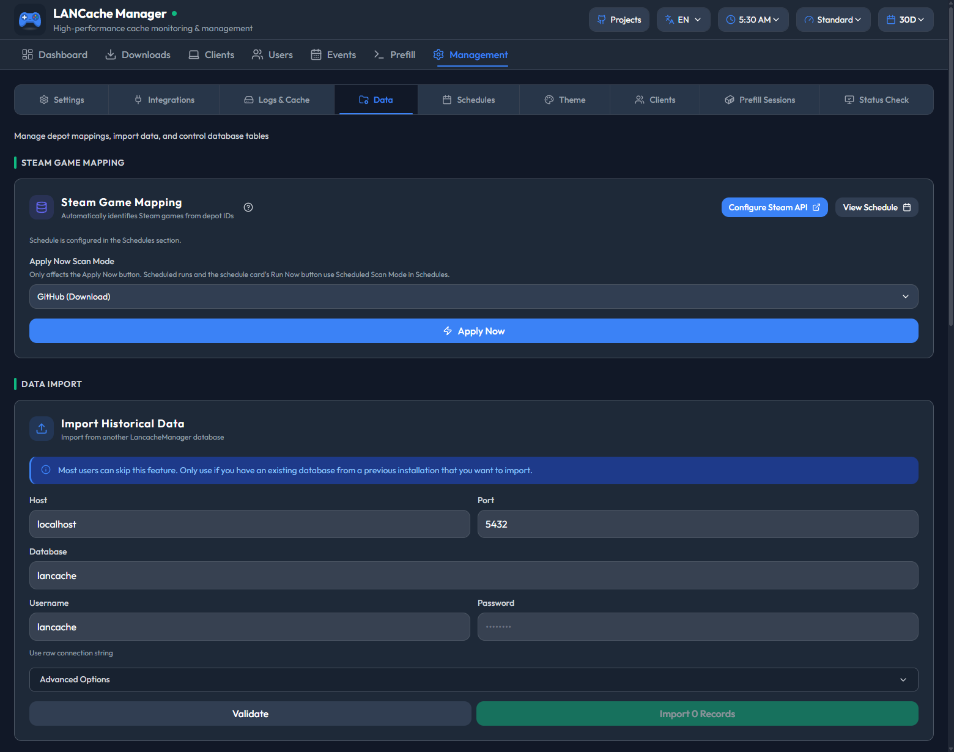Screen dimensions: 954x752
Task: Click the Steam Game Mapping database icon
Action: (x=42, y=207)
